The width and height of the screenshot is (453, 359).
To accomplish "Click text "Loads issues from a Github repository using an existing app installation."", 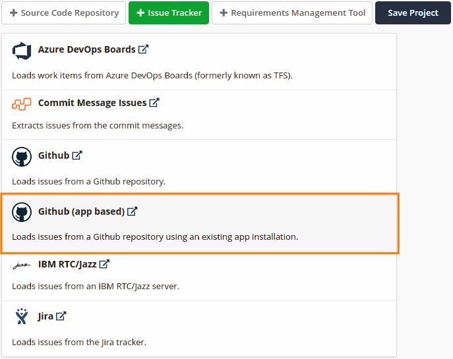I will [x=155, y=237].
